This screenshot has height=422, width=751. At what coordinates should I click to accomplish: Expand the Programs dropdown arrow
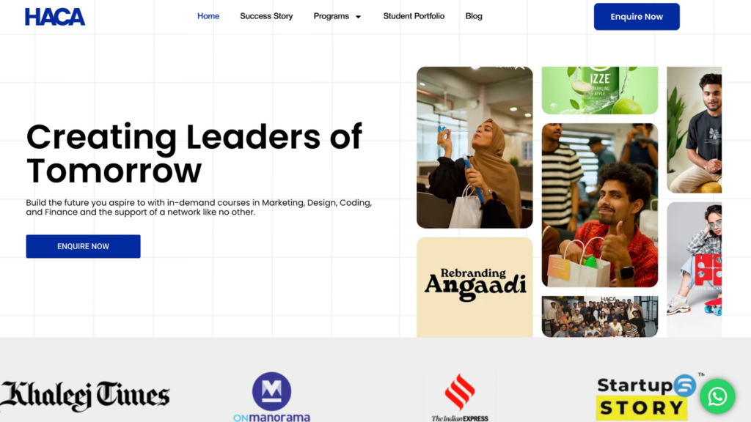(358, 17)
